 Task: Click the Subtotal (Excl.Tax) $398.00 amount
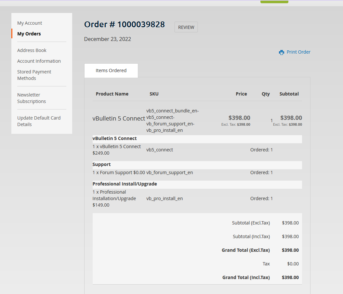coord(290,223)
